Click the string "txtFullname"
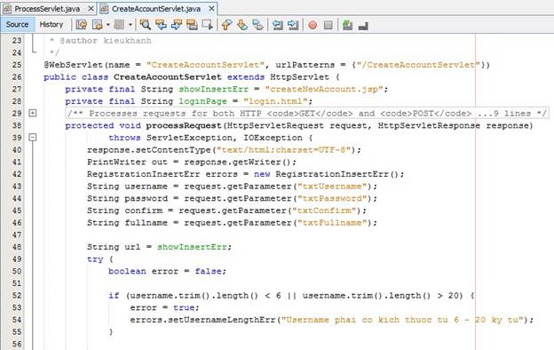 (332, 223)
